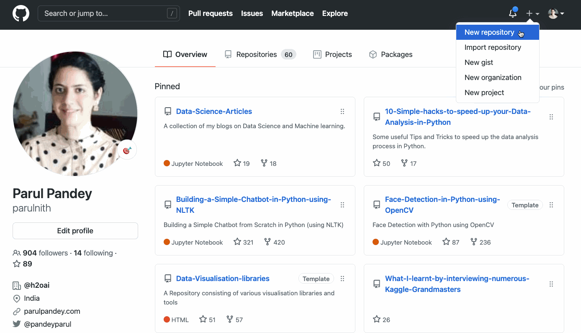Click the location pin icon beside India
The height and width of the screenshot is (333, 581).
16,298
